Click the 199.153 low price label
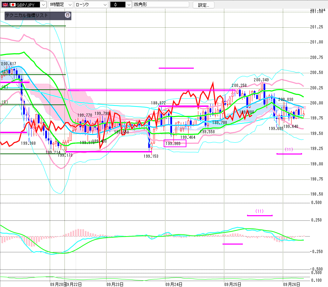 point(151,156)
